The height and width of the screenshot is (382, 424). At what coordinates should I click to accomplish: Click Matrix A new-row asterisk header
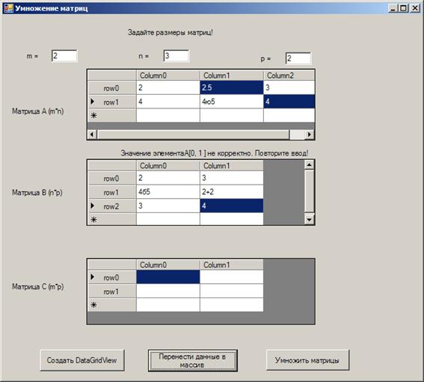pos(112,115)
